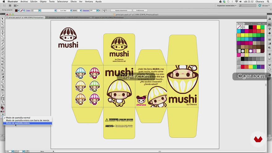
Task: Pick the black swatch in top row
Action: tap(251, 27)
